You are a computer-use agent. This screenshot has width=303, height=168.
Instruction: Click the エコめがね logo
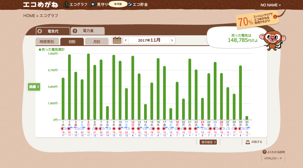point(40,5)
